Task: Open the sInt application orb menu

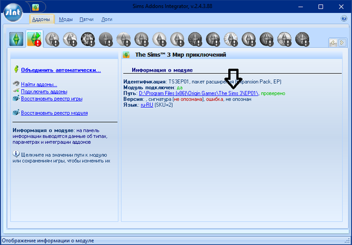Action: coord(13,13)
